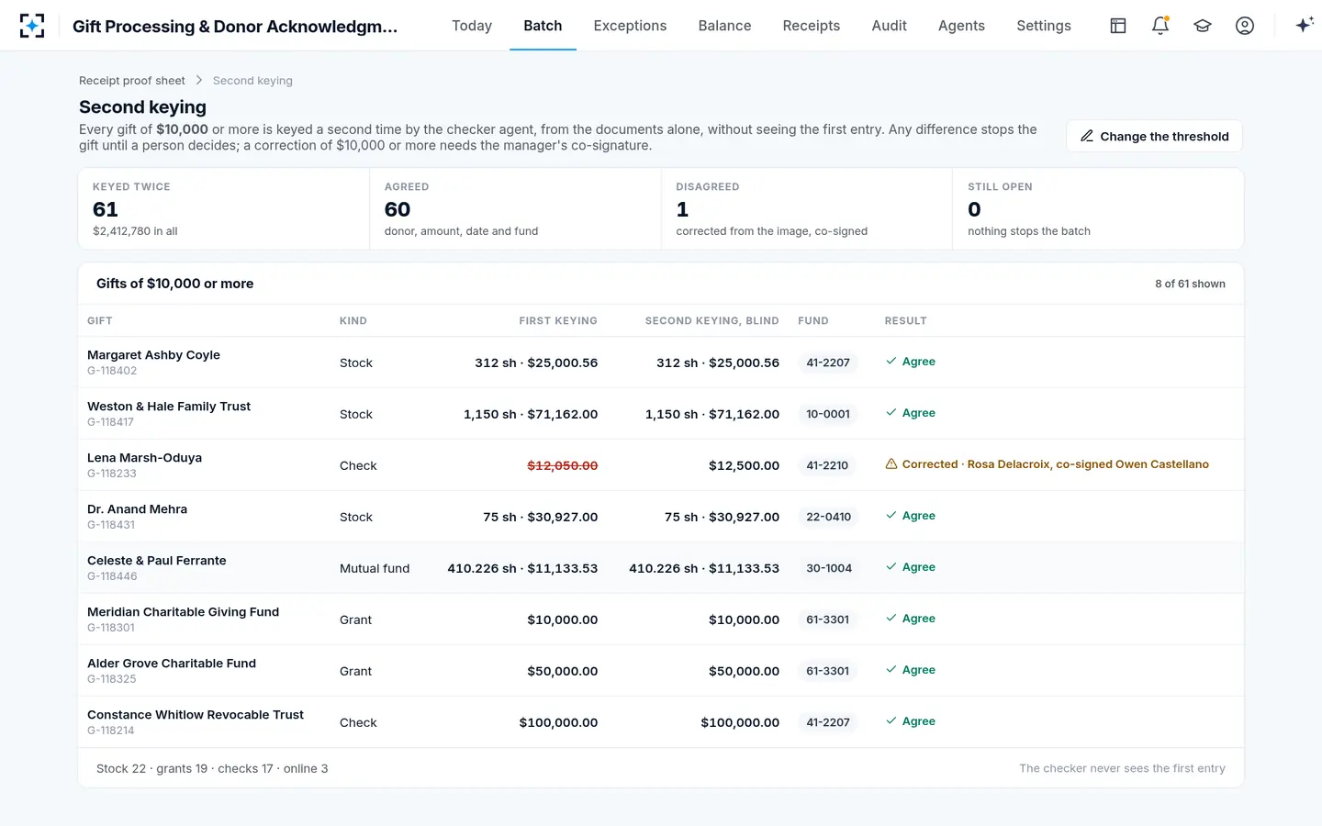The height and width of the screenshot is (826, 1322).
Task: Select the Lena Marsh-Oduya gift row
Action: [661, 465]
